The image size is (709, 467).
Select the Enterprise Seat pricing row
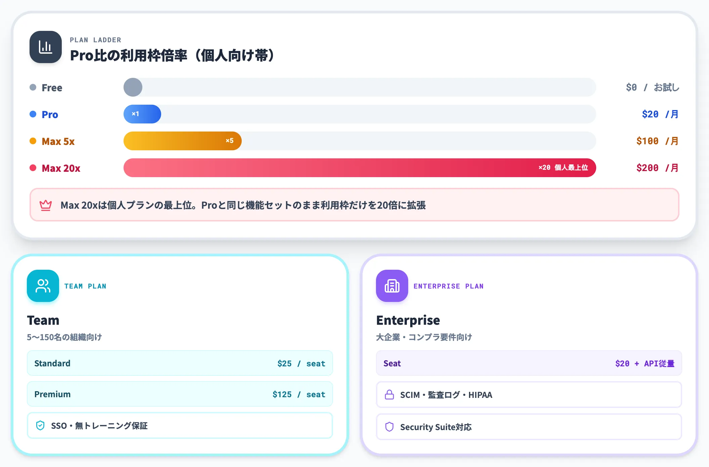[x=529, y=363]
